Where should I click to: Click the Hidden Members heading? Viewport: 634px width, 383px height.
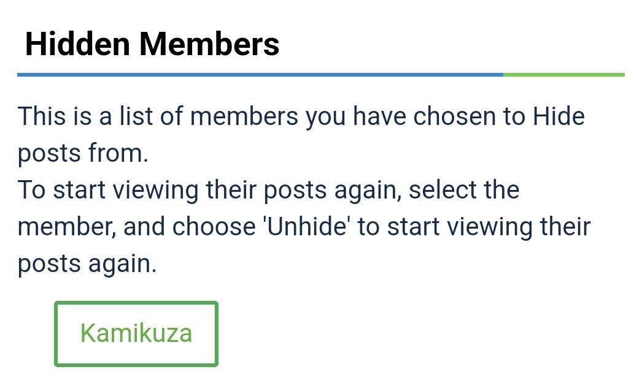coord(152,44)
